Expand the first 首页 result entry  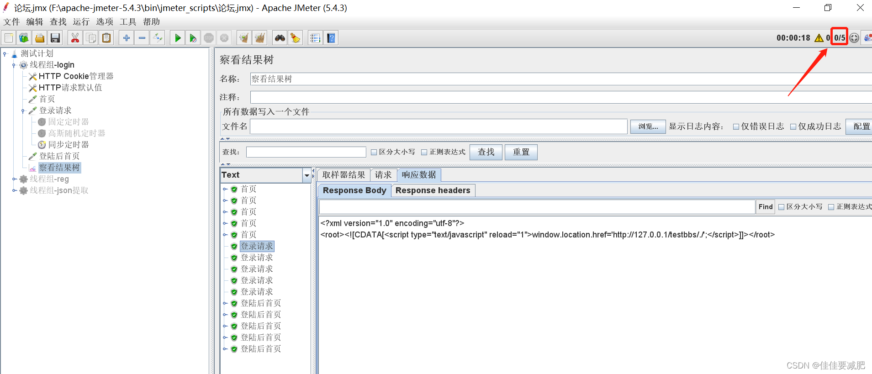click(225, 189)
